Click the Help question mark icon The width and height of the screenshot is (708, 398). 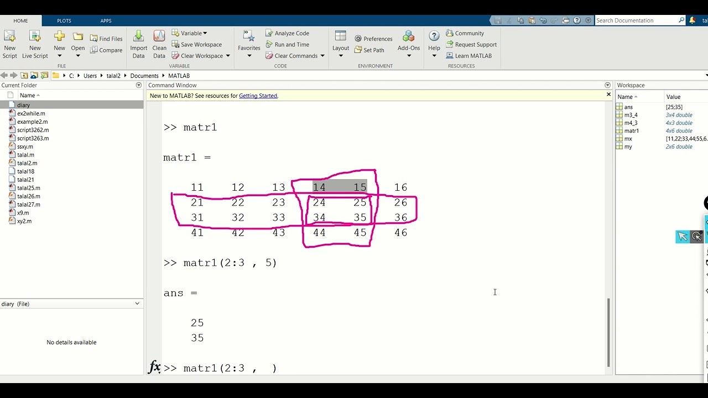(x=434, y=36)
